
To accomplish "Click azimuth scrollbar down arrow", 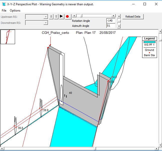I will point(119,26).
